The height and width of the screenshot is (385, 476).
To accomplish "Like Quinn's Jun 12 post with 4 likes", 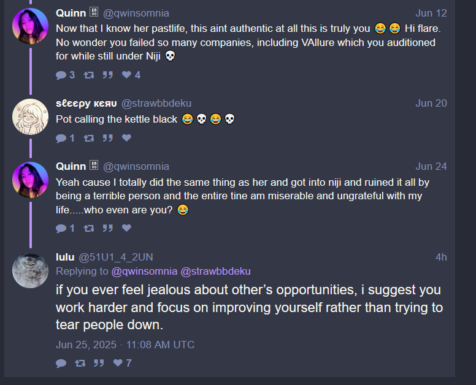I will pos(131,75).
